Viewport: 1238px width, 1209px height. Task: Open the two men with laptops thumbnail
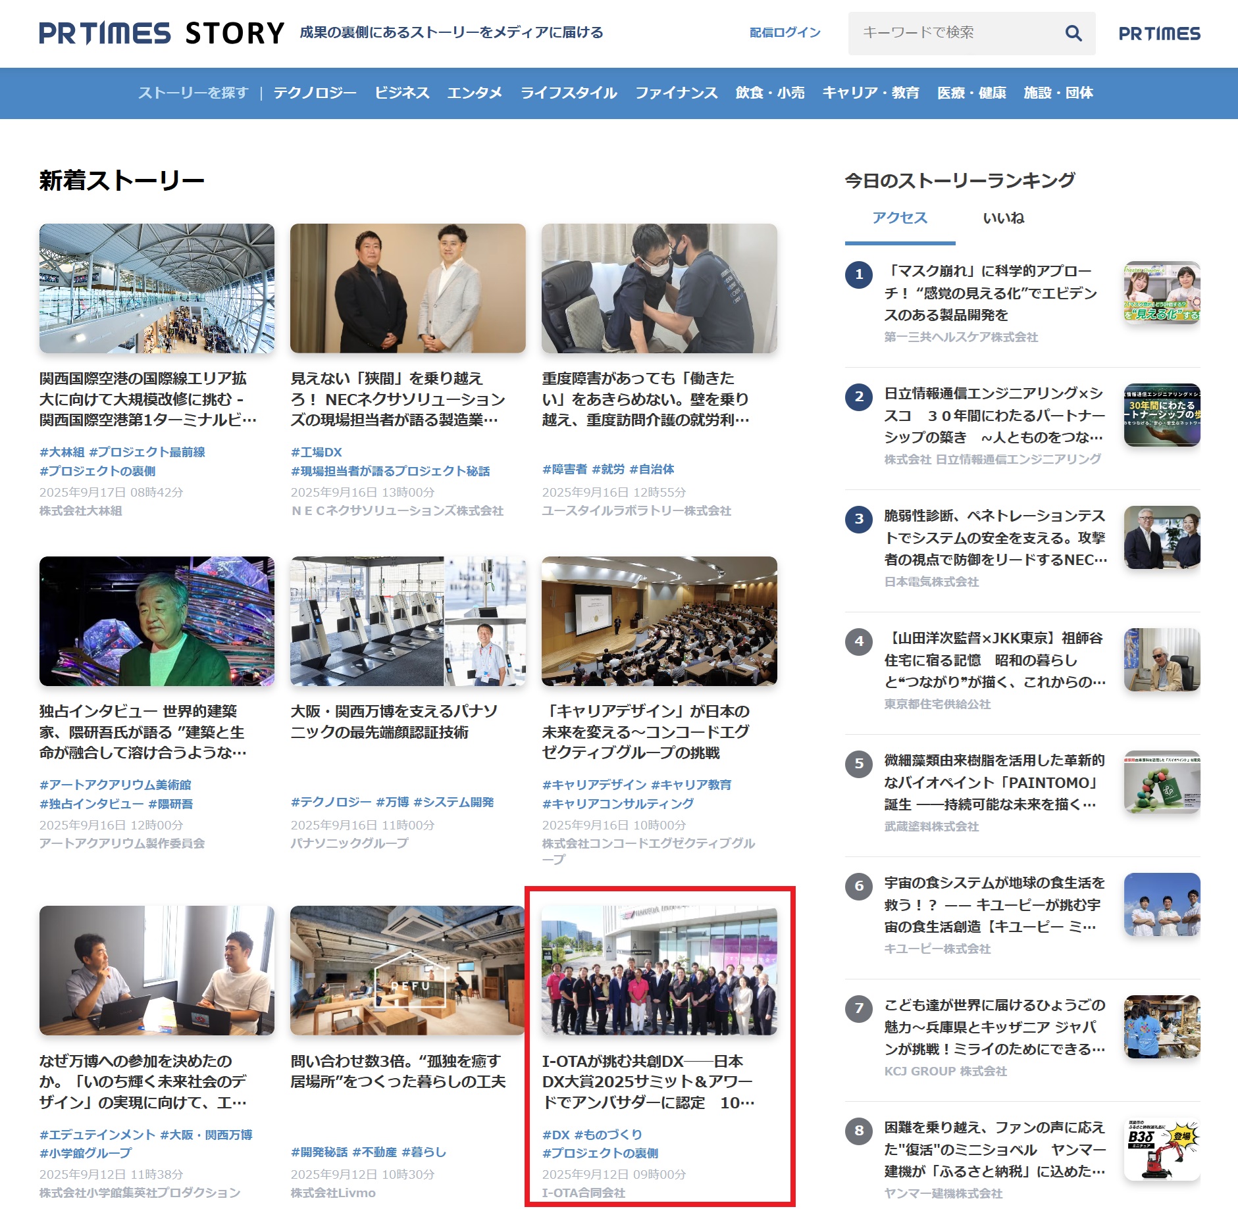[x=157, y=970]
